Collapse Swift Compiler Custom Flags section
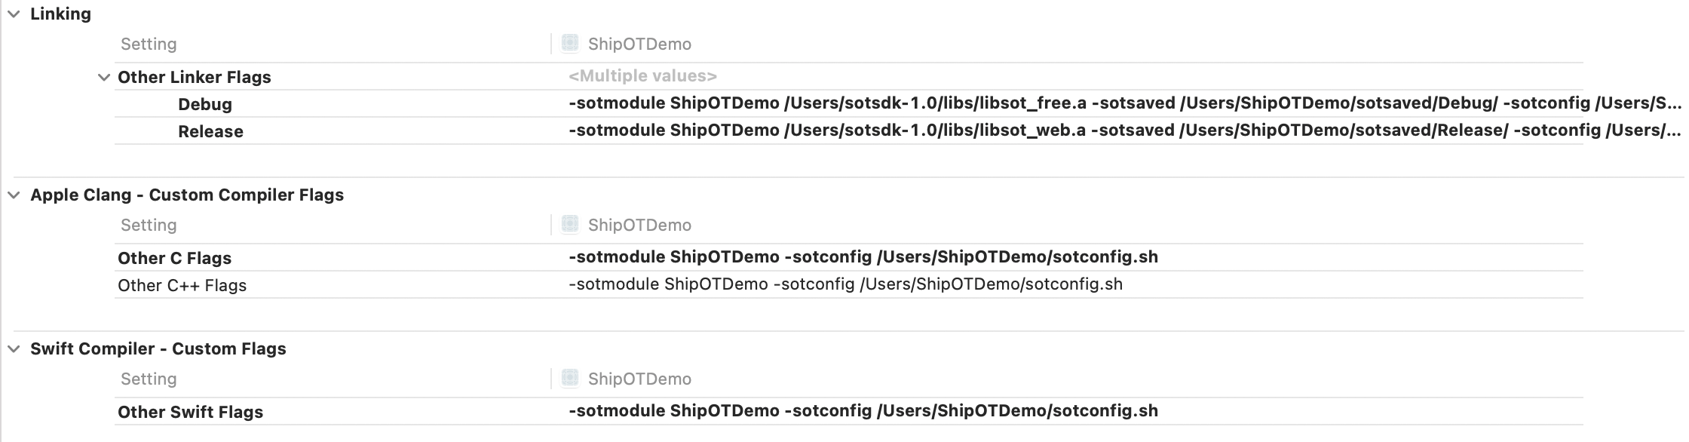 [x=14, y=349]
